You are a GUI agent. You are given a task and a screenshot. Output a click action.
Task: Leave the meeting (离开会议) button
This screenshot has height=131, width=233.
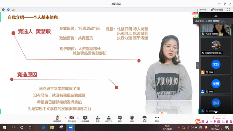[x=220, y=118]
